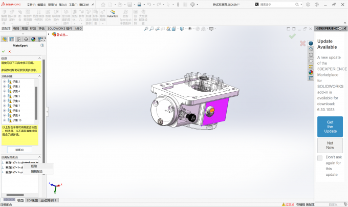Switch to the 3D 视图 bottom tab
The height and width of the screenshot is (207, 348).
coord(32,200)
